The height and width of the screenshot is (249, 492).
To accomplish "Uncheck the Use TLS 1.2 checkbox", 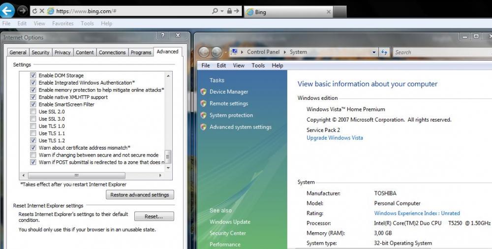I will tap(33, 140).
